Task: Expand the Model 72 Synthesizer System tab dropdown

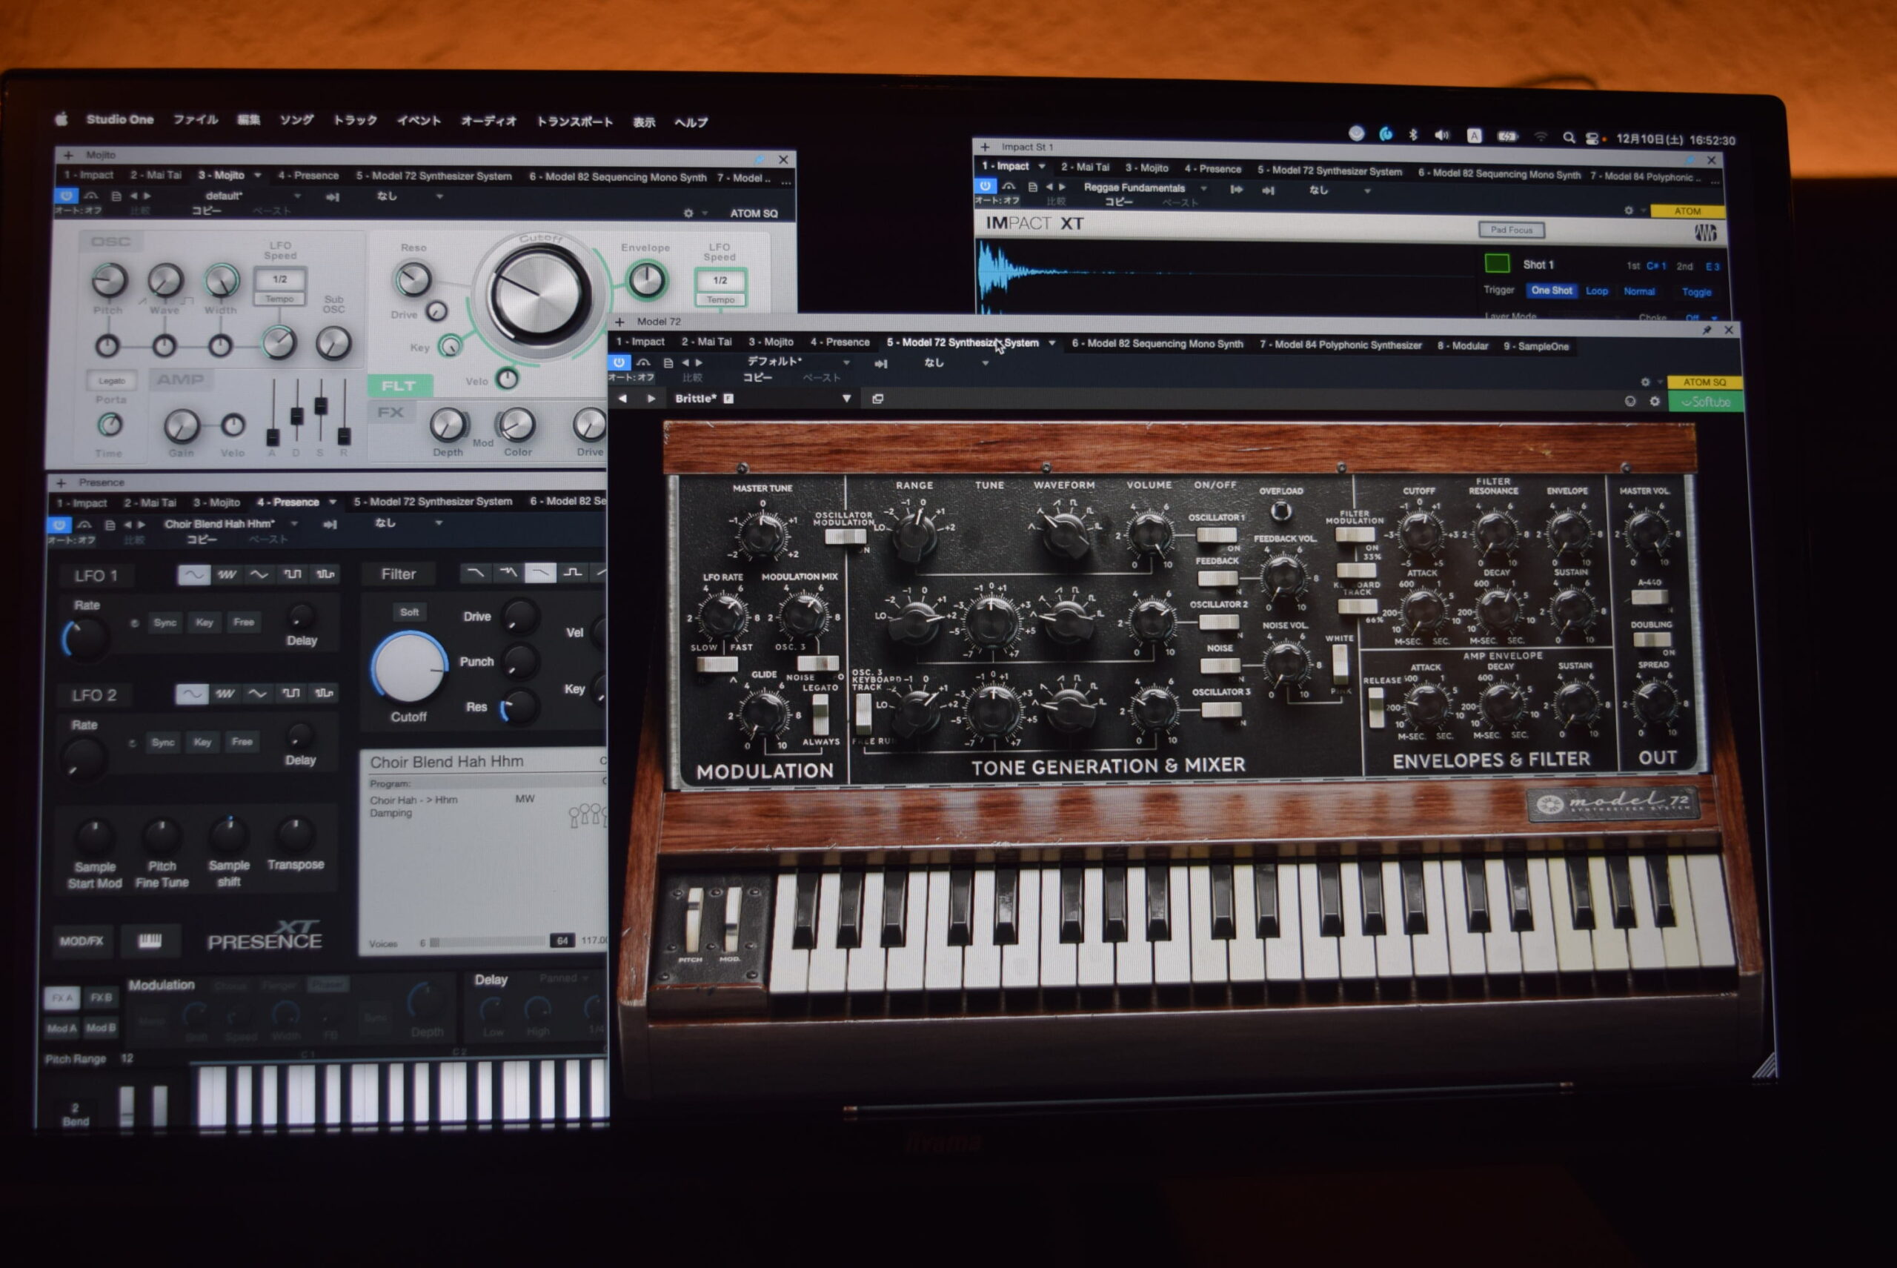Action: 1052,343
